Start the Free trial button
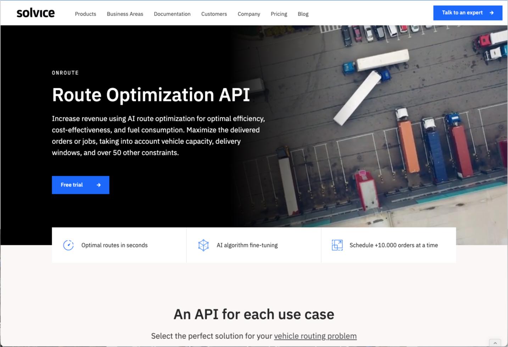 pyautogui.click(x=80, y=185)
